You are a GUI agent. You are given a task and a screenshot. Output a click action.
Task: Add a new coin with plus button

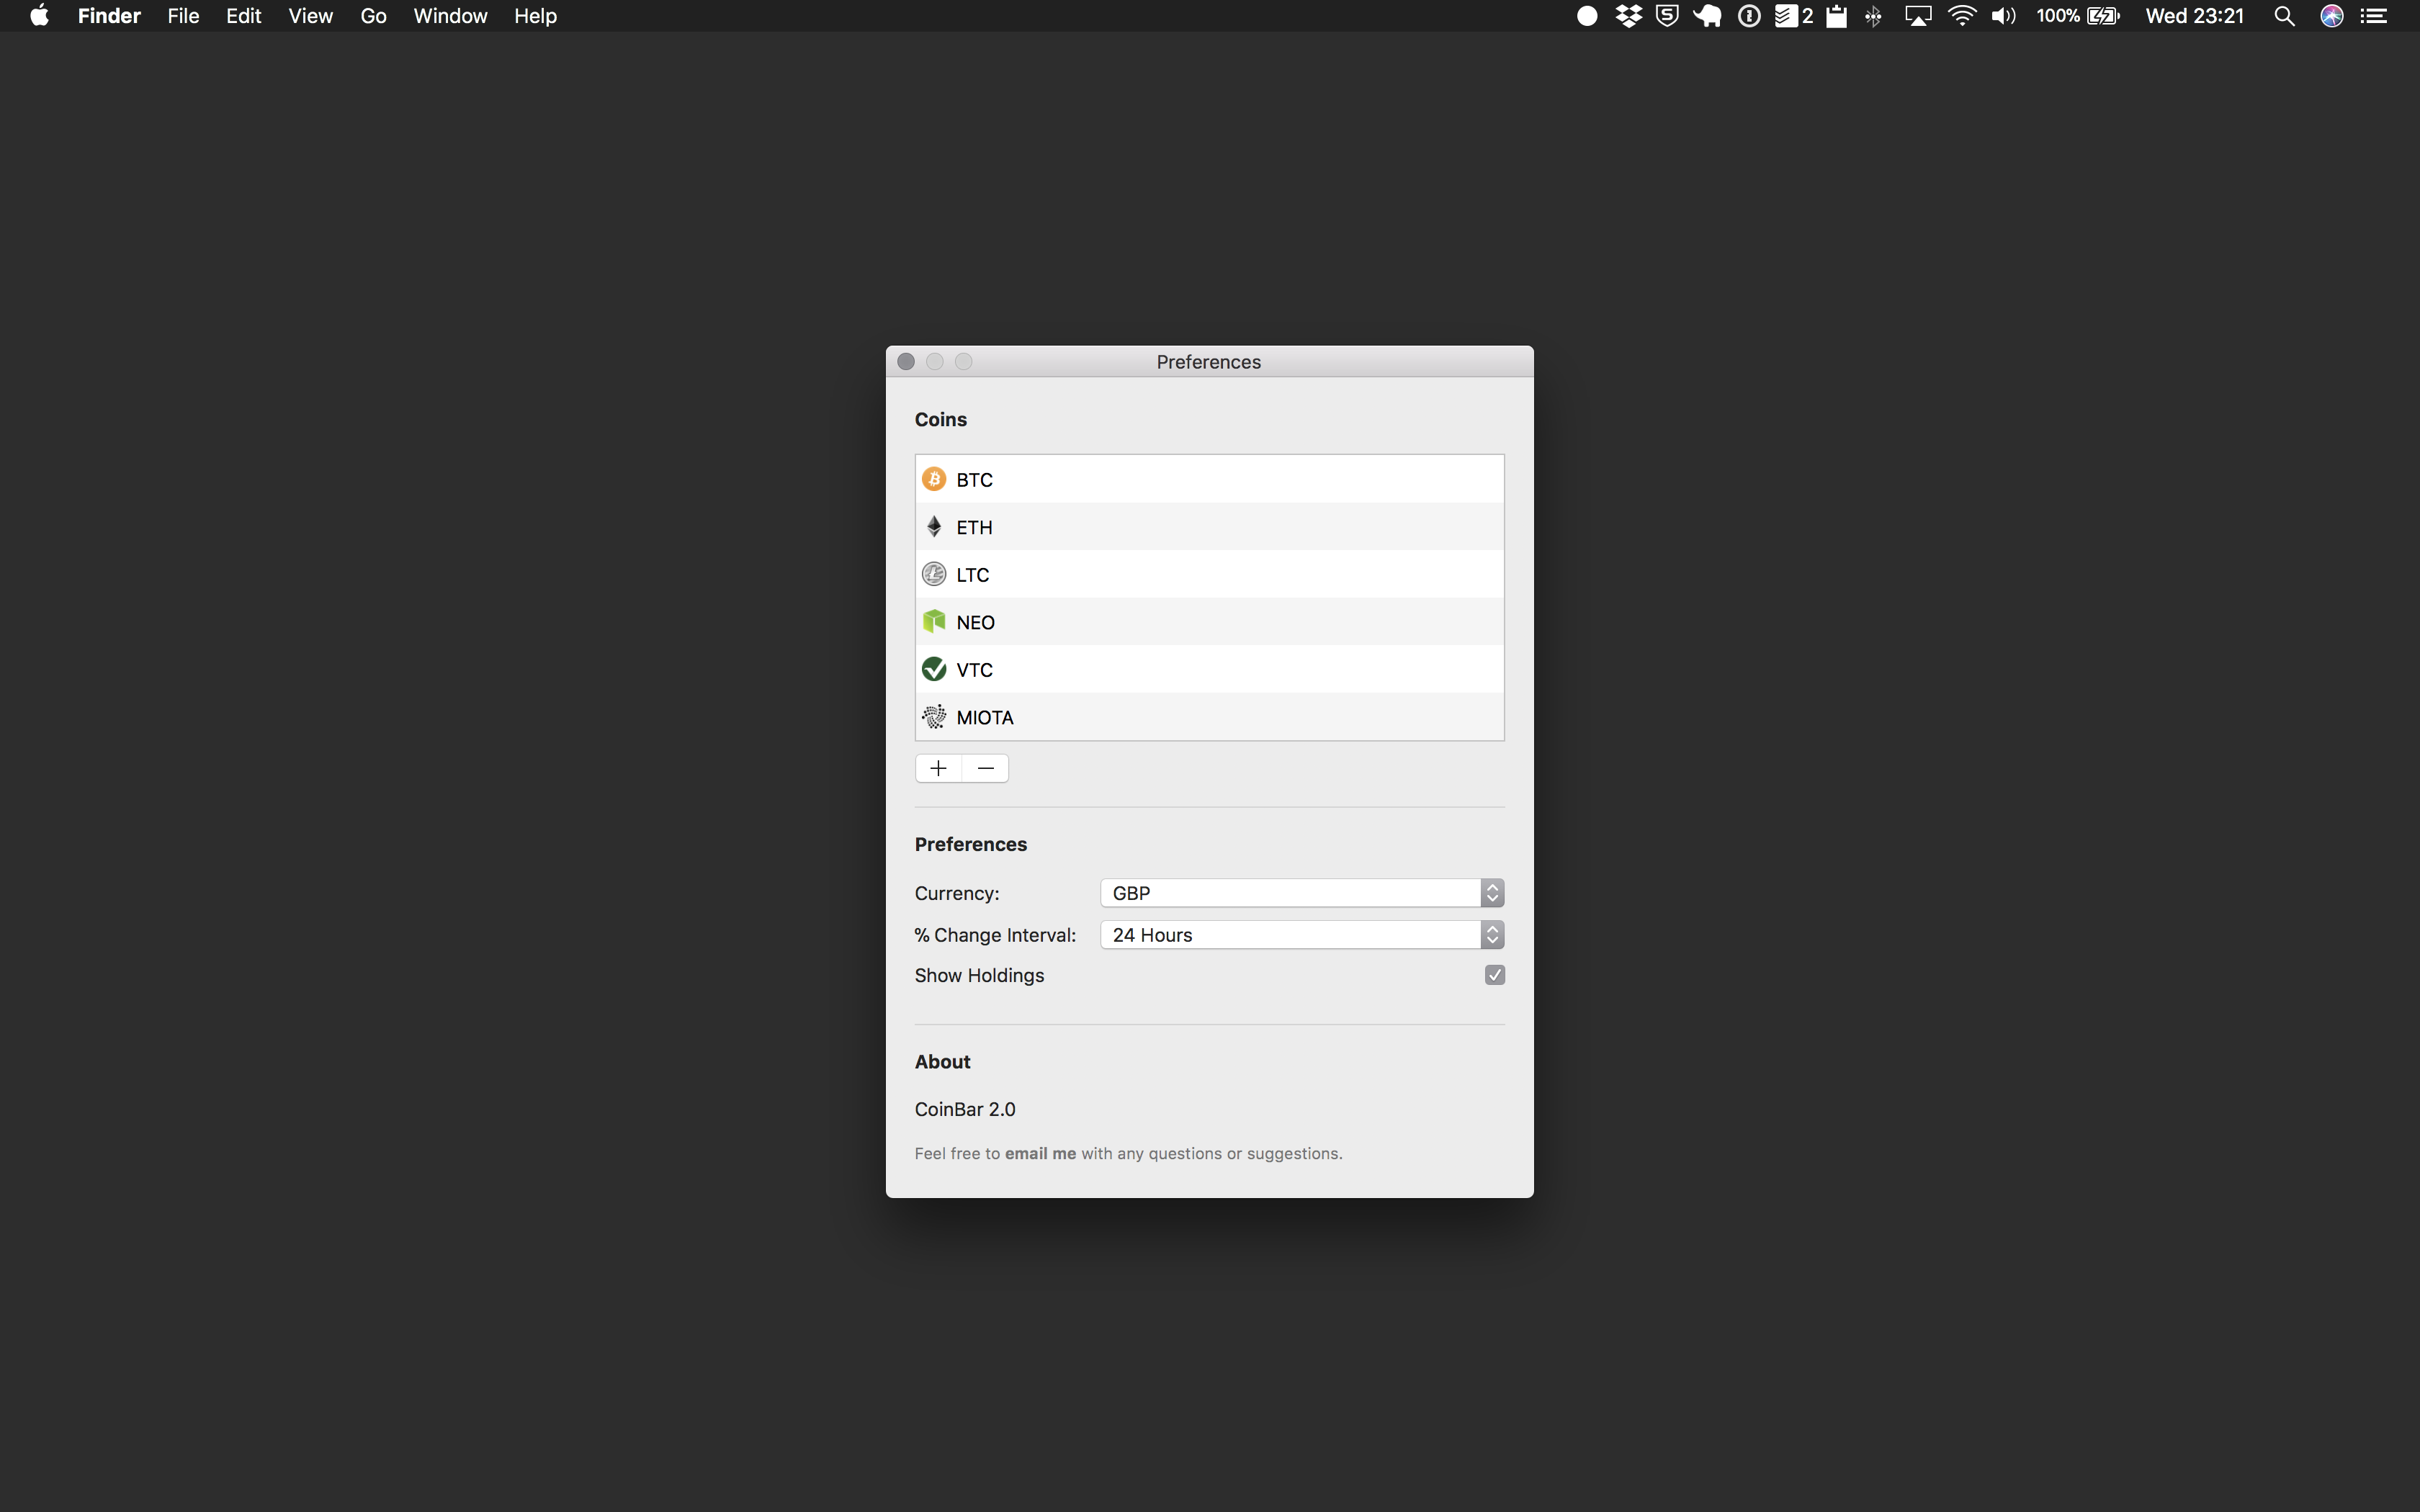coord(938,768)
